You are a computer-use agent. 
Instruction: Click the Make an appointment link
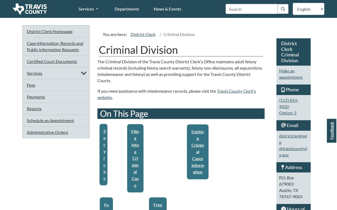(x=291, y=74)
